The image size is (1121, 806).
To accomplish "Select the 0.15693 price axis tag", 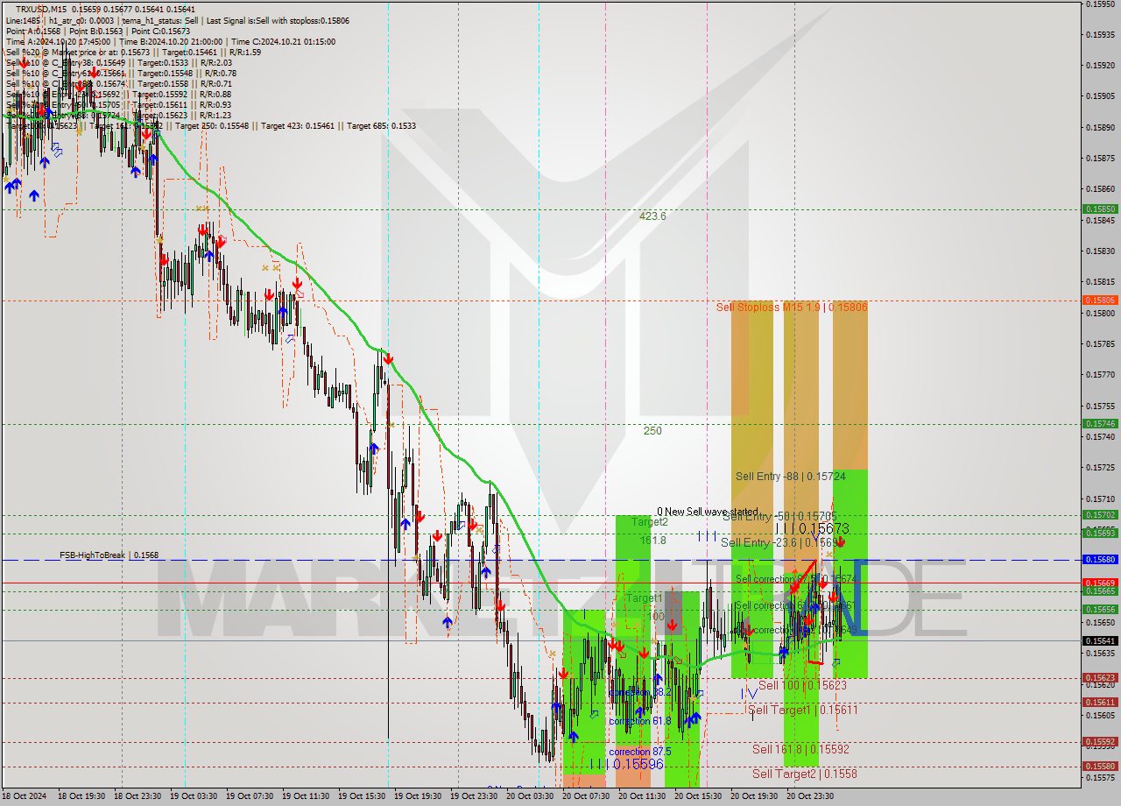I will click(x=1100, y=534).
